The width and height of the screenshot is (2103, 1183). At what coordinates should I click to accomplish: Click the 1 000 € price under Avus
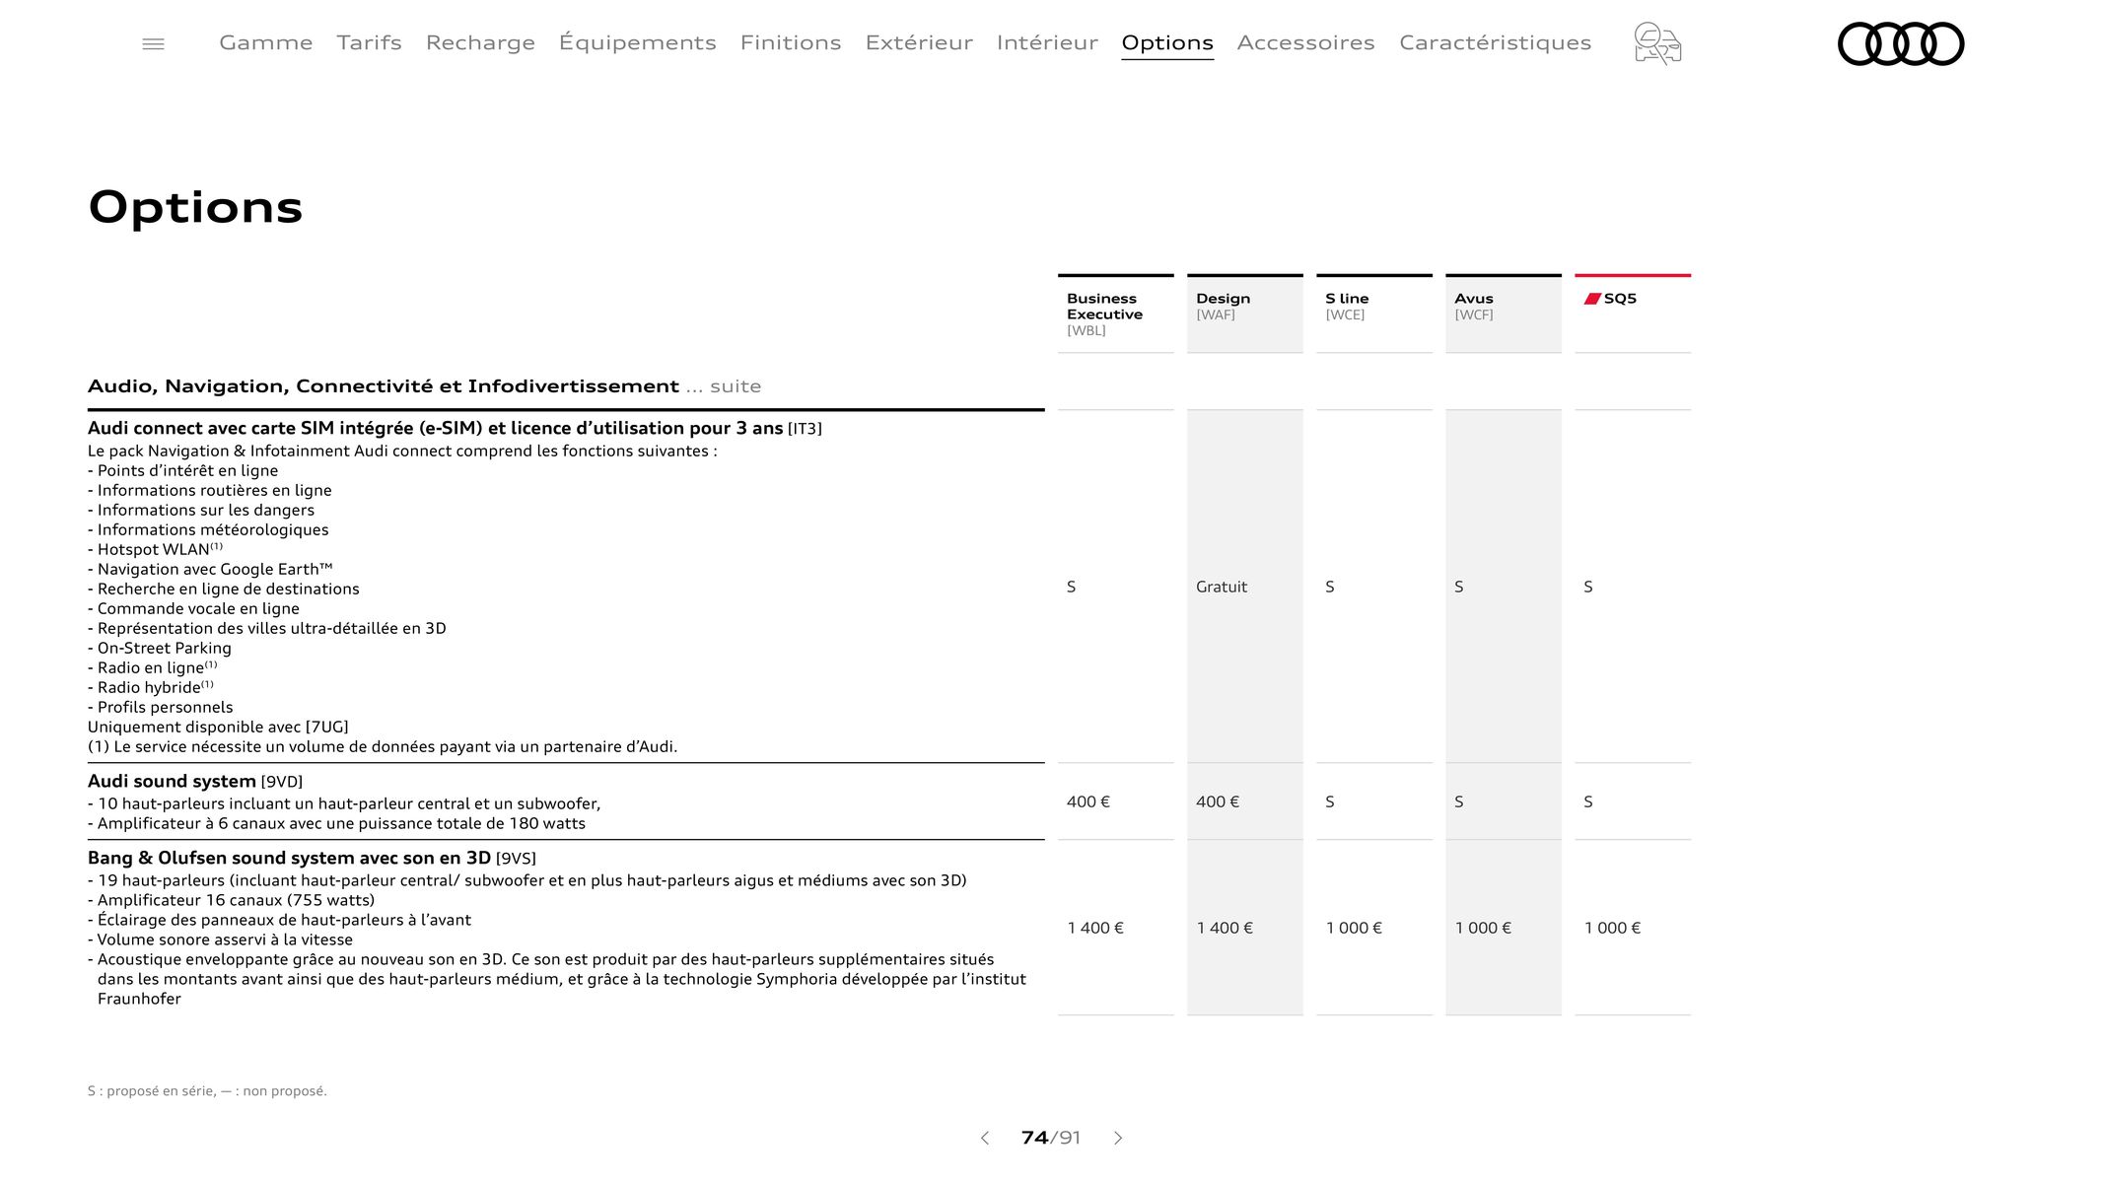(1483, 928)
